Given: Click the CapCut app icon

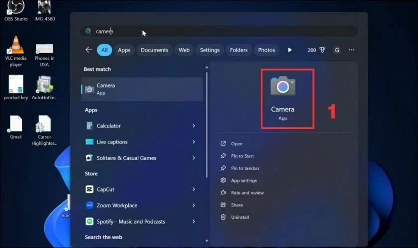Looking at the screenshot, I should (89, 189).
